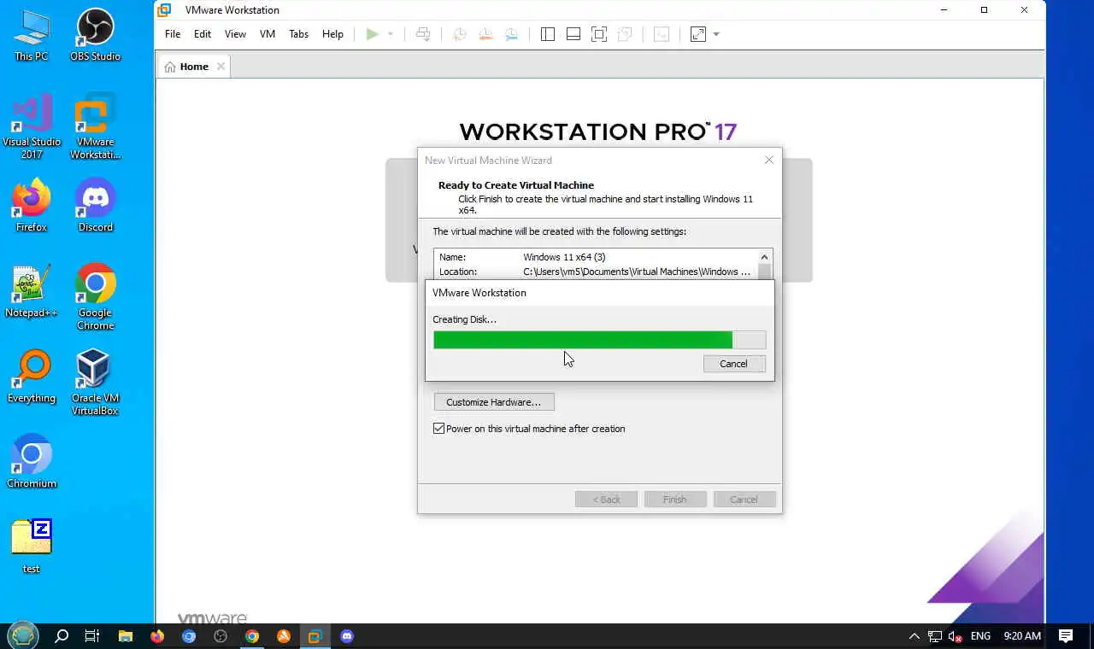Click the revert to snapshot toolbar icon
Screen dimensions: 1094x649
pyautogui.click(x=485, y=34)
